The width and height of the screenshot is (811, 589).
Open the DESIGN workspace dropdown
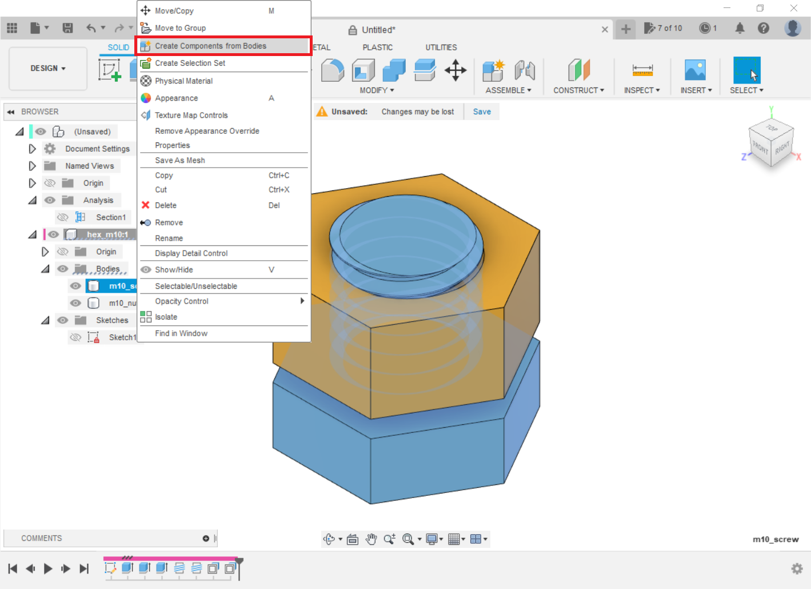(48, 68)
